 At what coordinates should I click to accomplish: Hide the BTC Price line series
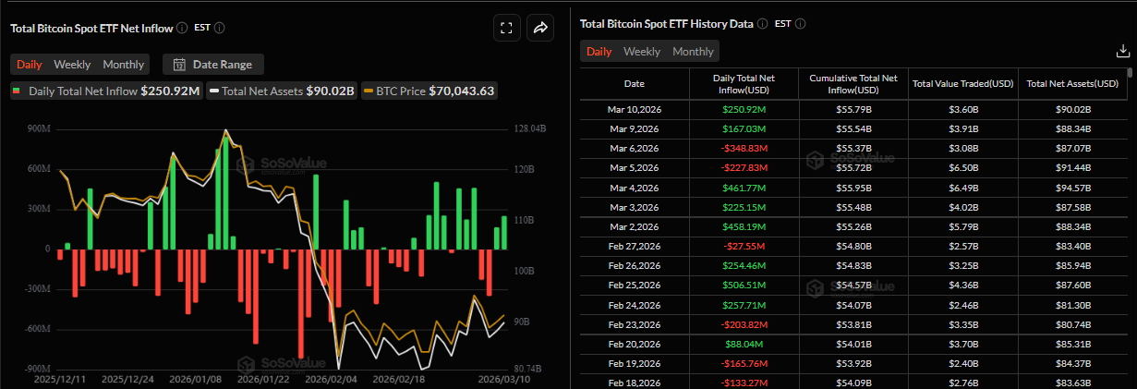click(429, 91)
